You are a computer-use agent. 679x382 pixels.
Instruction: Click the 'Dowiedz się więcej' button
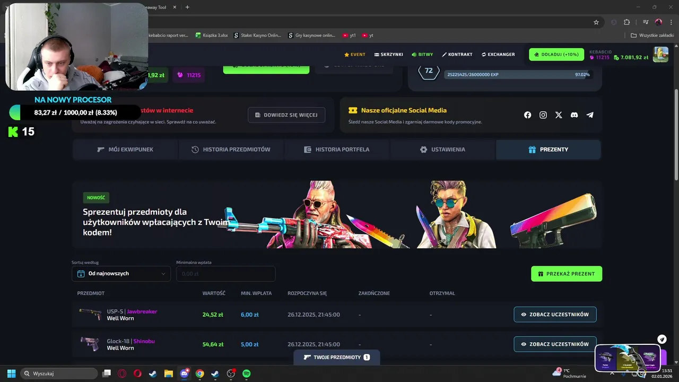(286, 115)
